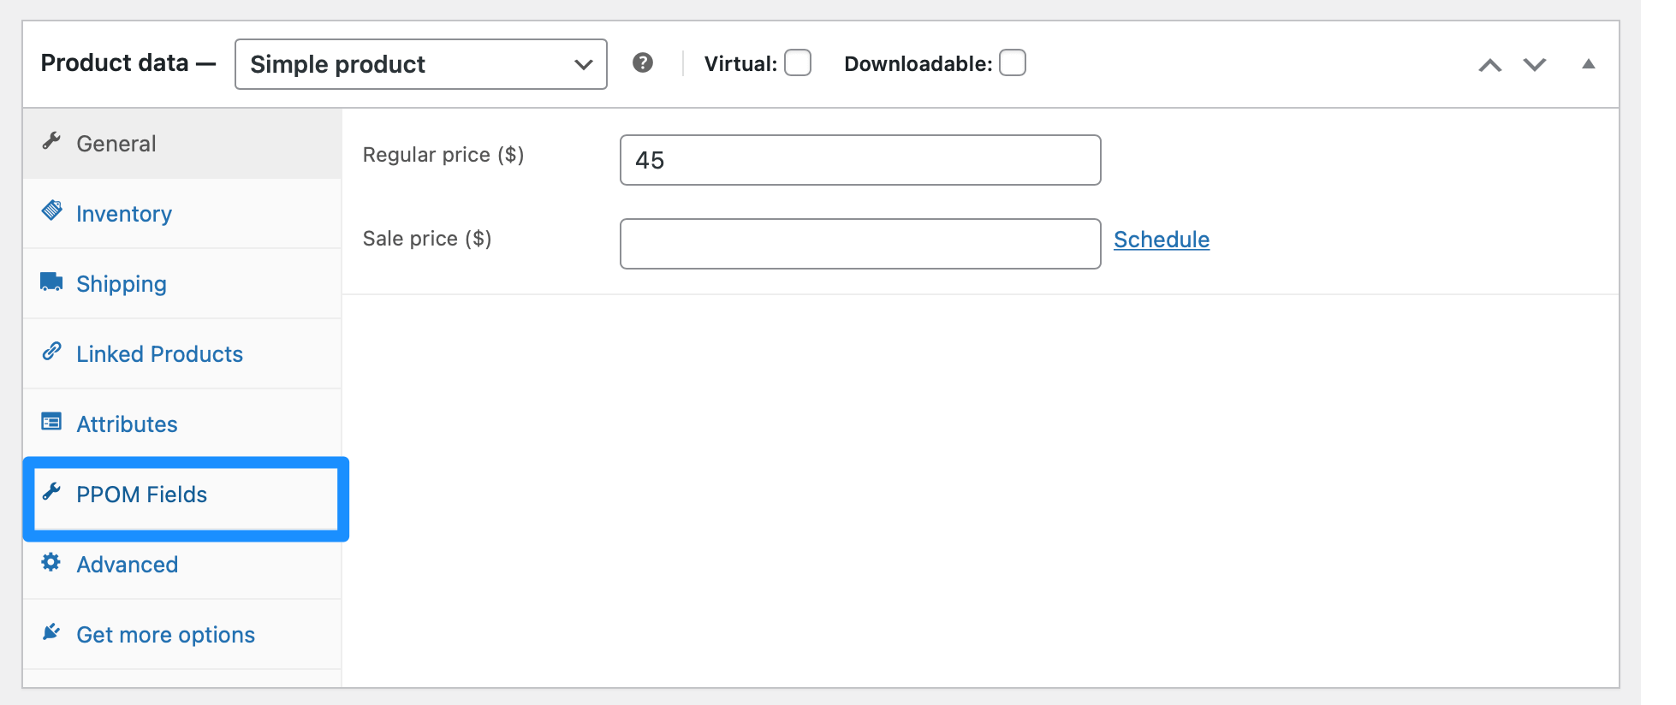1676x705 pixels.
Task: Collapse the Product data panel
Action: coord(1589,64)
